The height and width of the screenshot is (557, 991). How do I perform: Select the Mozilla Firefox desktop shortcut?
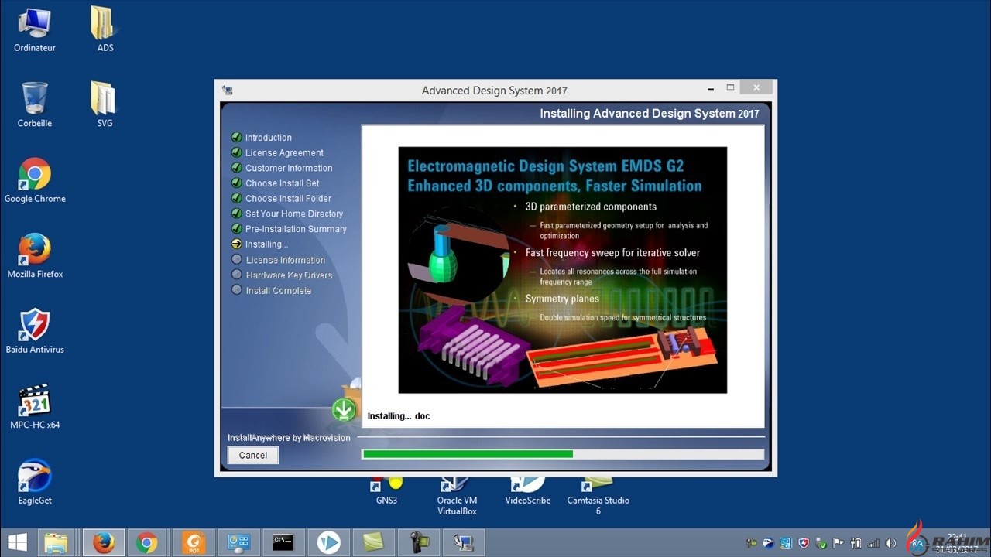click(35, 256)
